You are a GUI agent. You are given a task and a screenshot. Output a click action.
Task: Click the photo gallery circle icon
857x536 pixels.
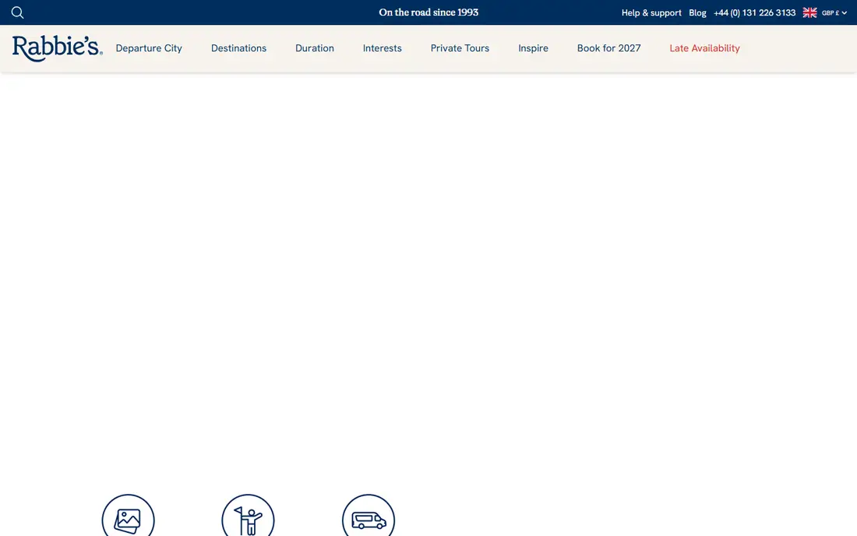[x=128, y=515]
